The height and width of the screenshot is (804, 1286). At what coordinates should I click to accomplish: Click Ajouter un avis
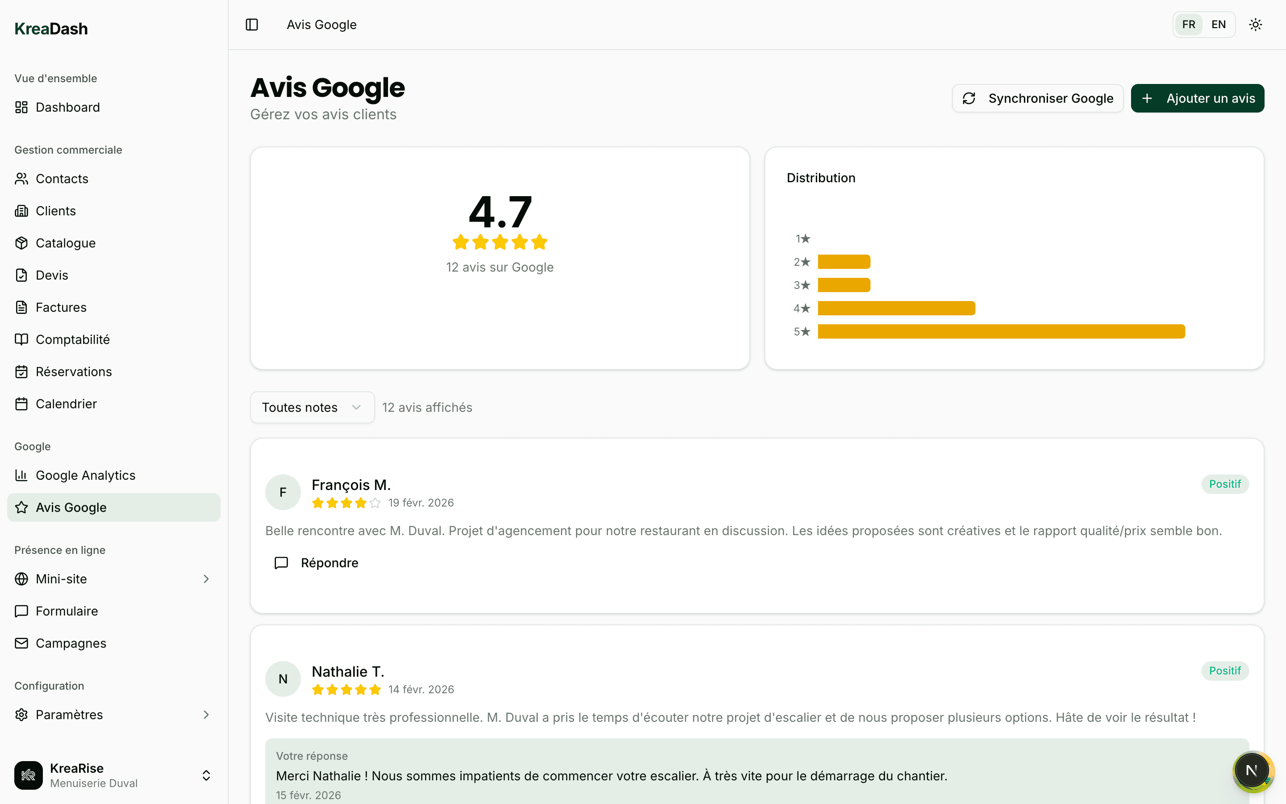pos(1197,98)
